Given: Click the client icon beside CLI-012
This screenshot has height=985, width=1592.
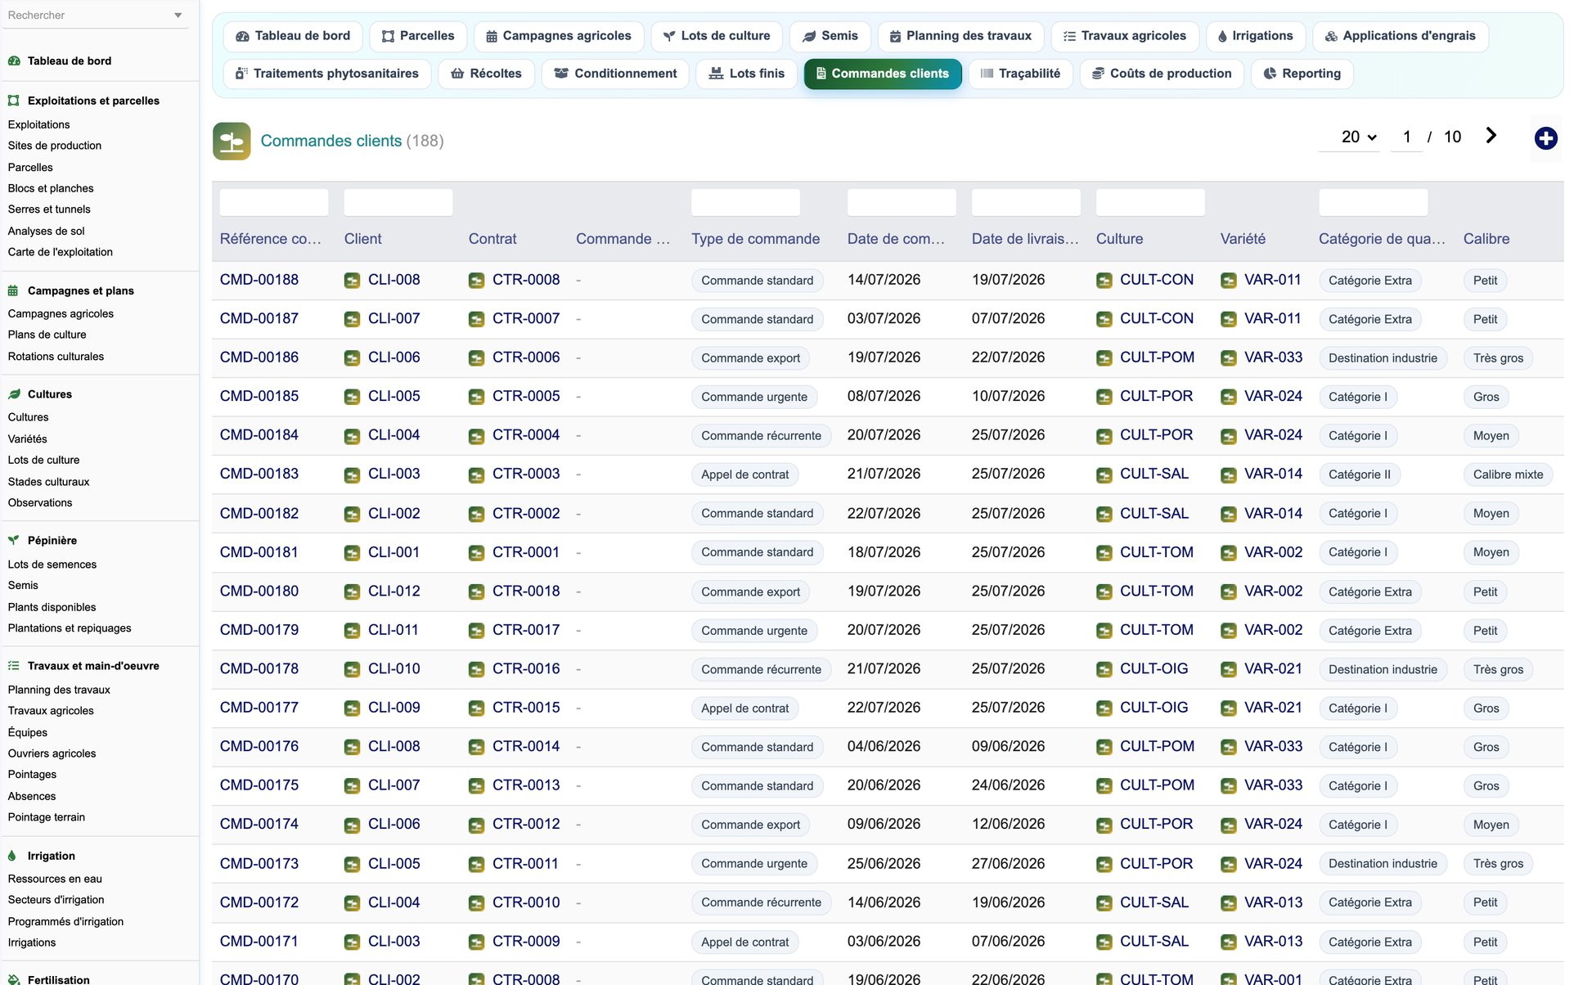Looking at the screenshot, I should click(x=353, y=591).
